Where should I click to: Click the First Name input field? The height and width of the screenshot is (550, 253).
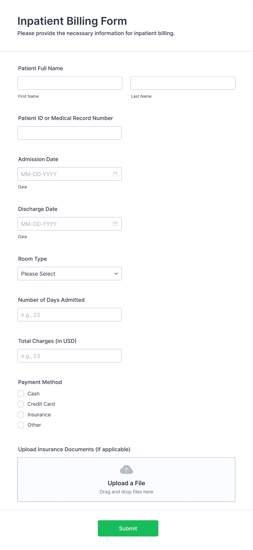[70, 83]
